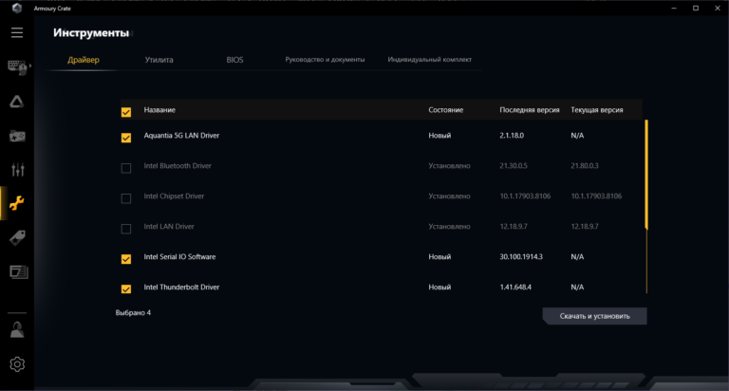Uncheck the Aquantia 5G LAN Driver checkbox
The height and width of the screenshot is (391, 729).
(126, 138)
